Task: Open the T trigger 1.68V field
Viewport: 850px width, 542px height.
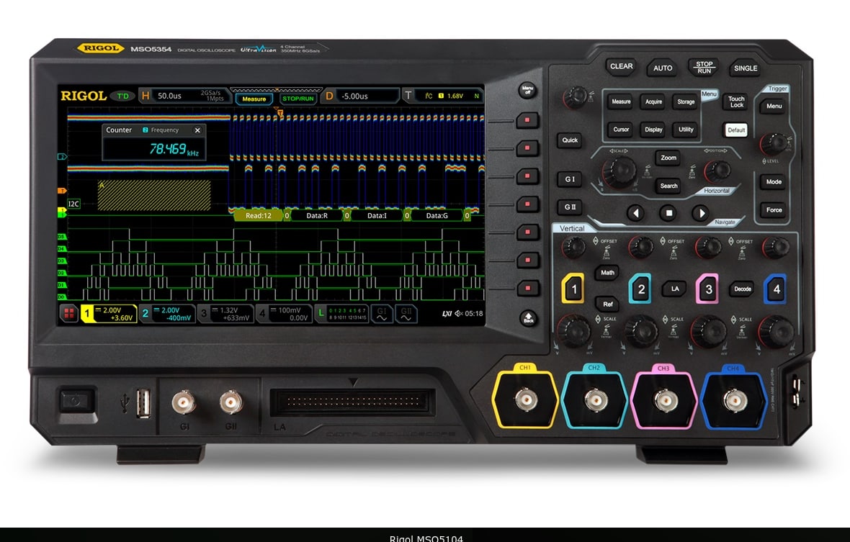Action: (443, 96)
